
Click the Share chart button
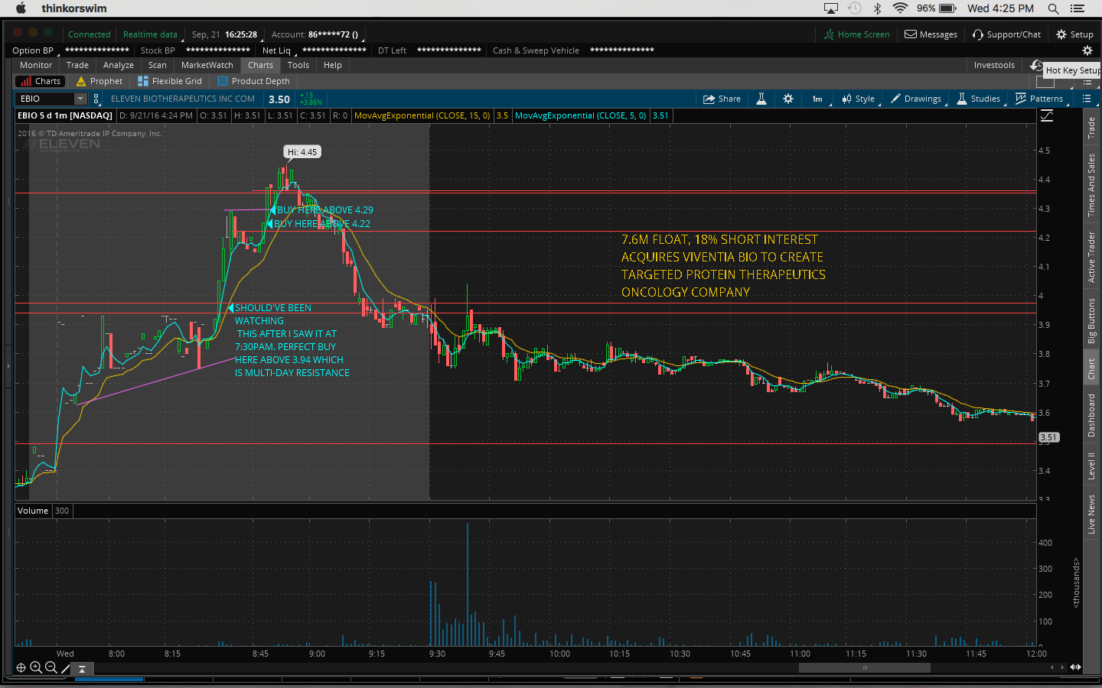[722, 99]
